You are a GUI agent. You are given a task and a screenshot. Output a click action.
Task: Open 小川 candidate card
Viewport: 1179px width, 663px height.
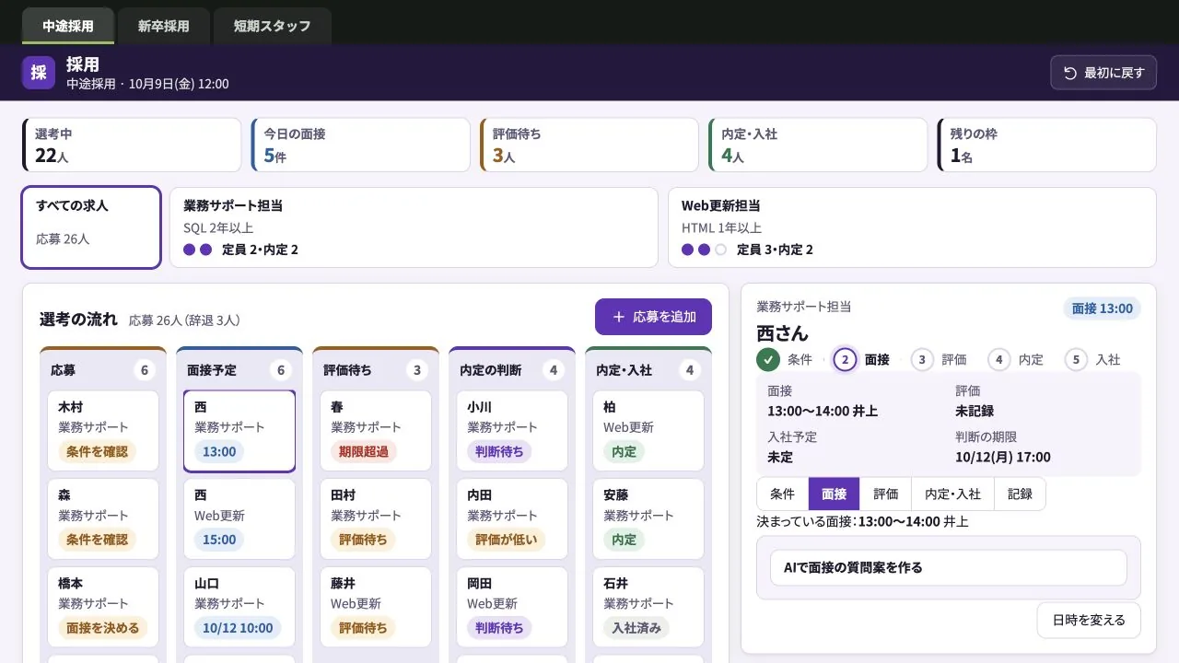(x=512, y=431)
